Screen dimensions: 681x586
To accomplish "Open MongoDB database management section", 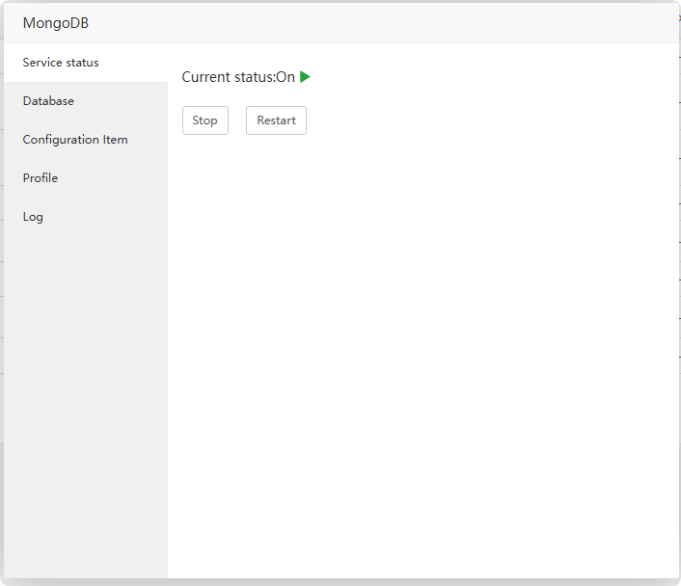I will click(48, 101).
